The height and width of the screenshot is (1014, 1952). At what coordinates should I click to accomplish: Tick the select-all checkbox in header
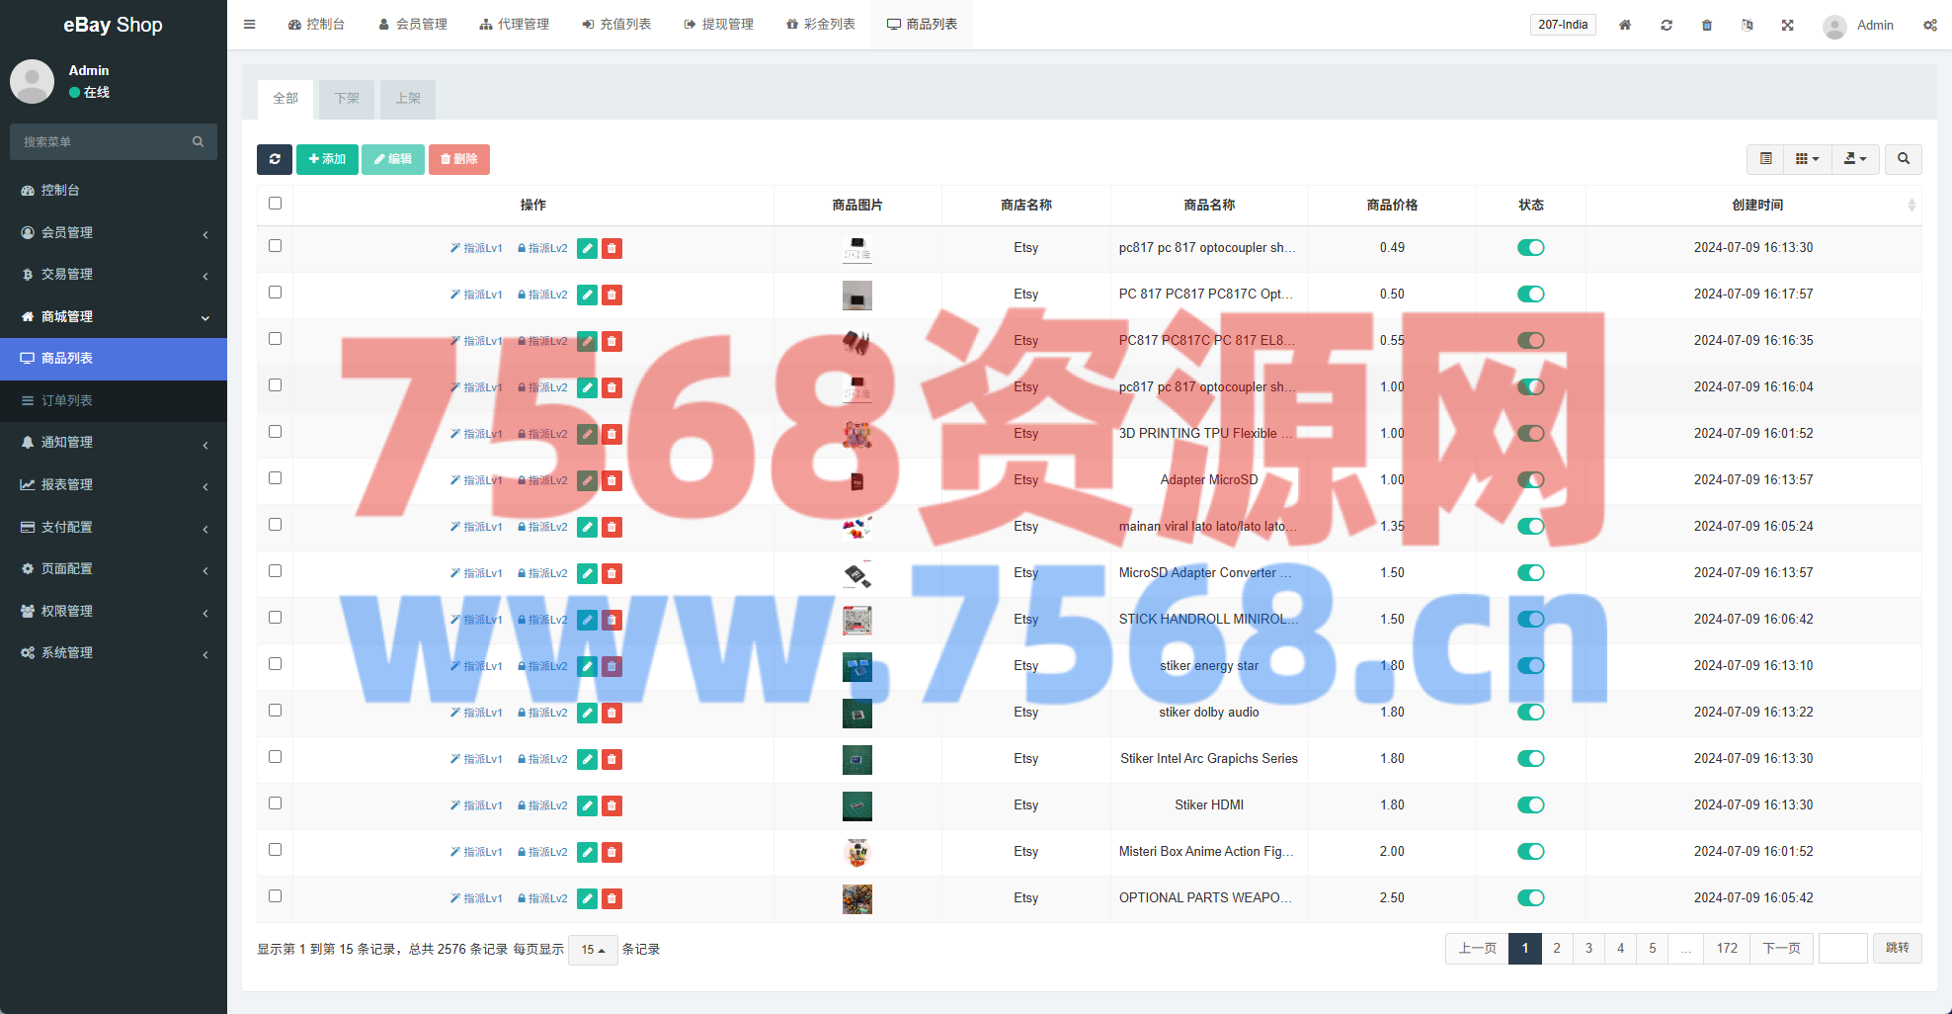276,204
